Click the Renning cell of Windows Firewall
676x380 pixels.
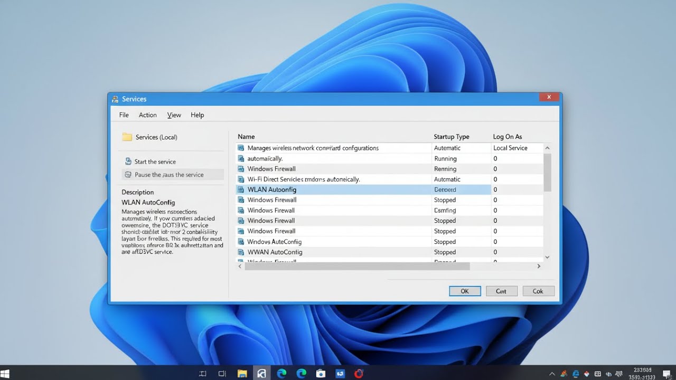445,169
